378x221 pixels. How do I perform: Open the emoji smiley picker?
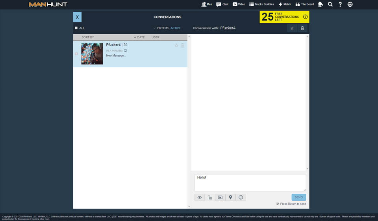pos(241,197)
